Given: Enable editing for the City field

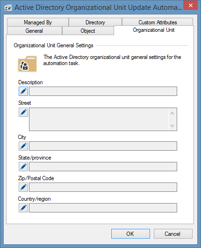Looking at the screenshot, I should (23, 146).
